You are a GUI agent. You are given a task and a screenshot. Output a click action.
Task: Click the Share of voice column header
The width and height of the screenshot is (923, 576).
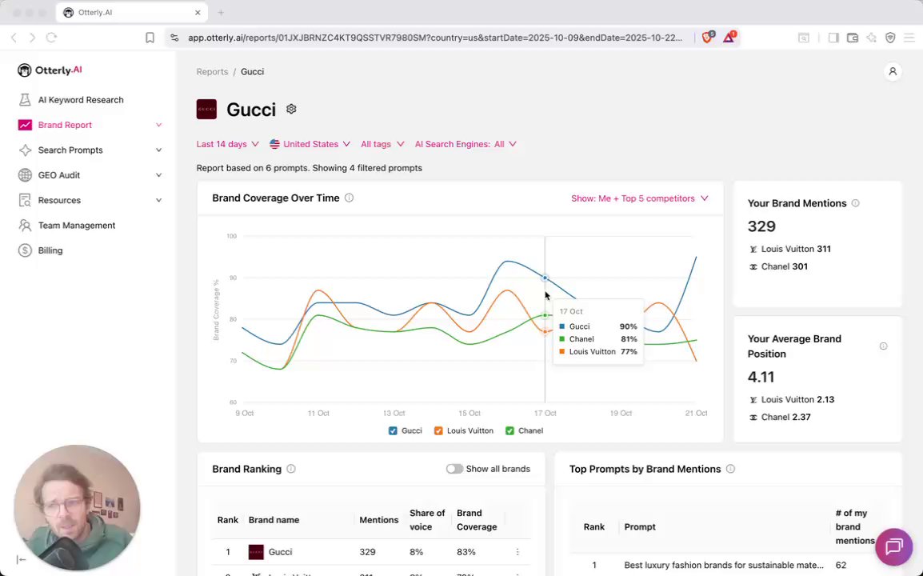pyautogui.click(x=427, y=520)
